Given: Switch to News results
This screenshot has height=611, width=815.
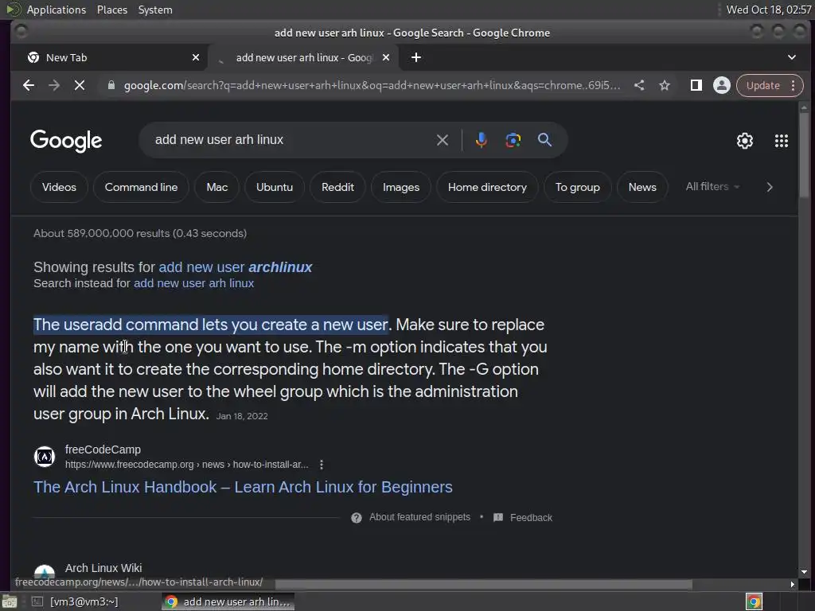Looking at the screenshot, I should tap(642, 187).
